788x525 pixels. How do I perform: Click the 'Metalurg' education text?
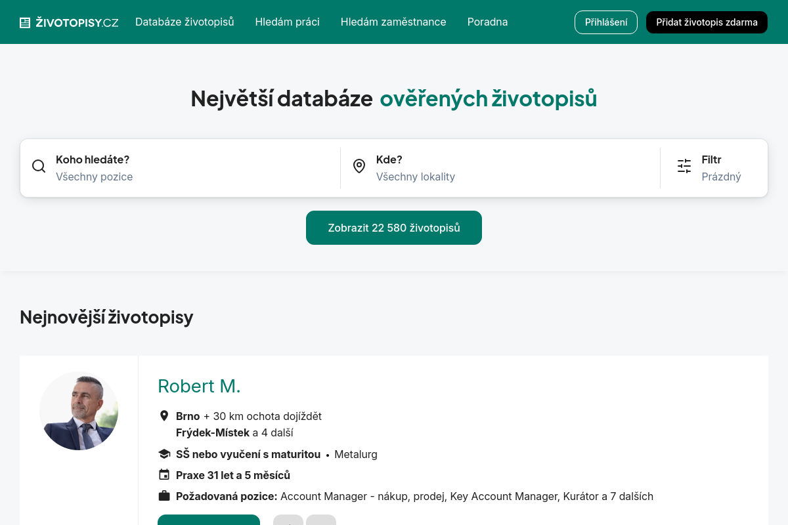tap(356, 454)
